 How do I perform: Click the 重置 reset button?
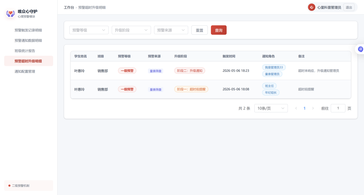pos(199,30)
